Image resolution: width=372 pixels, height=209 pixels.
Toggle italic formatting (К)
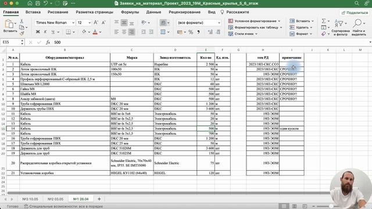pos(45,32)
